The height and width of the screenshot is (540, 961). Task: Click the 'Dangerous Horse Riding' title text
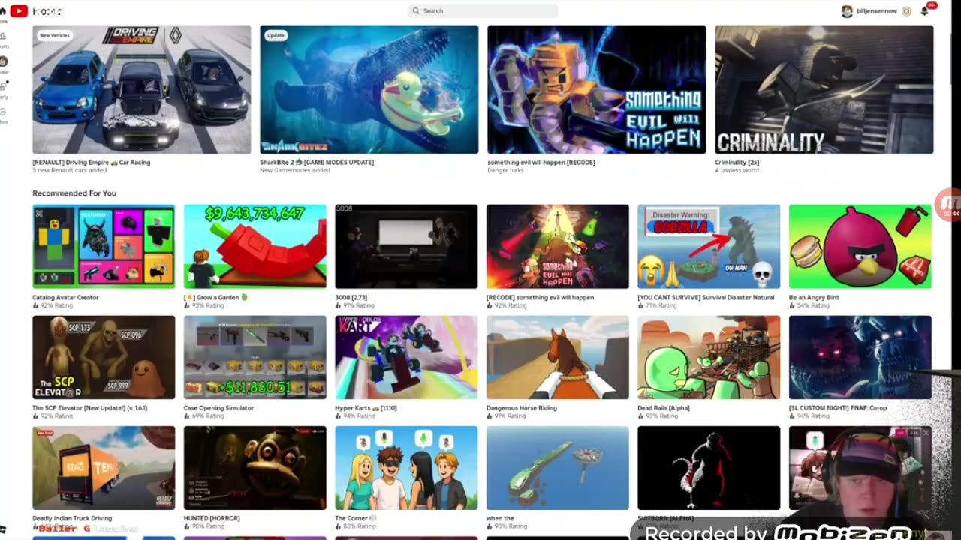tap(522, 408)
